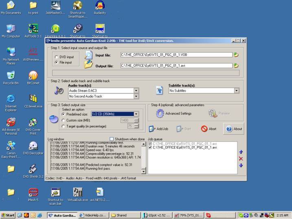292x219 pixels.
Task: Enable Shutdown when done checkbox
Action: [x=112, y=139]
